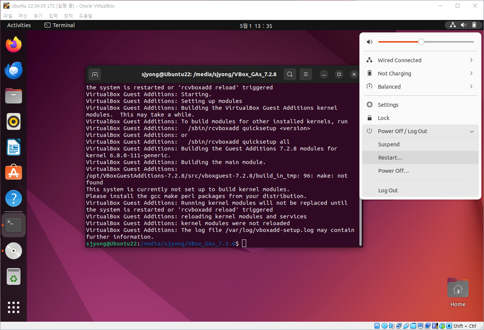The width and height of the screenshot is (484, 330).
Task: Select Power Off… in the power submenu
Action: point(420,171)
